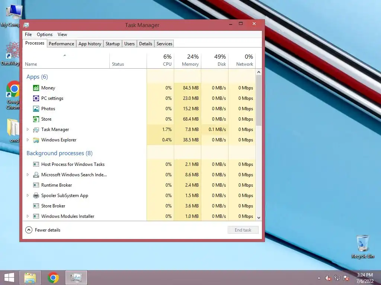The height and width of the screenshot is (285, 381).
Task: Click the Windows Explorer process icon
Action: [36, 140]
